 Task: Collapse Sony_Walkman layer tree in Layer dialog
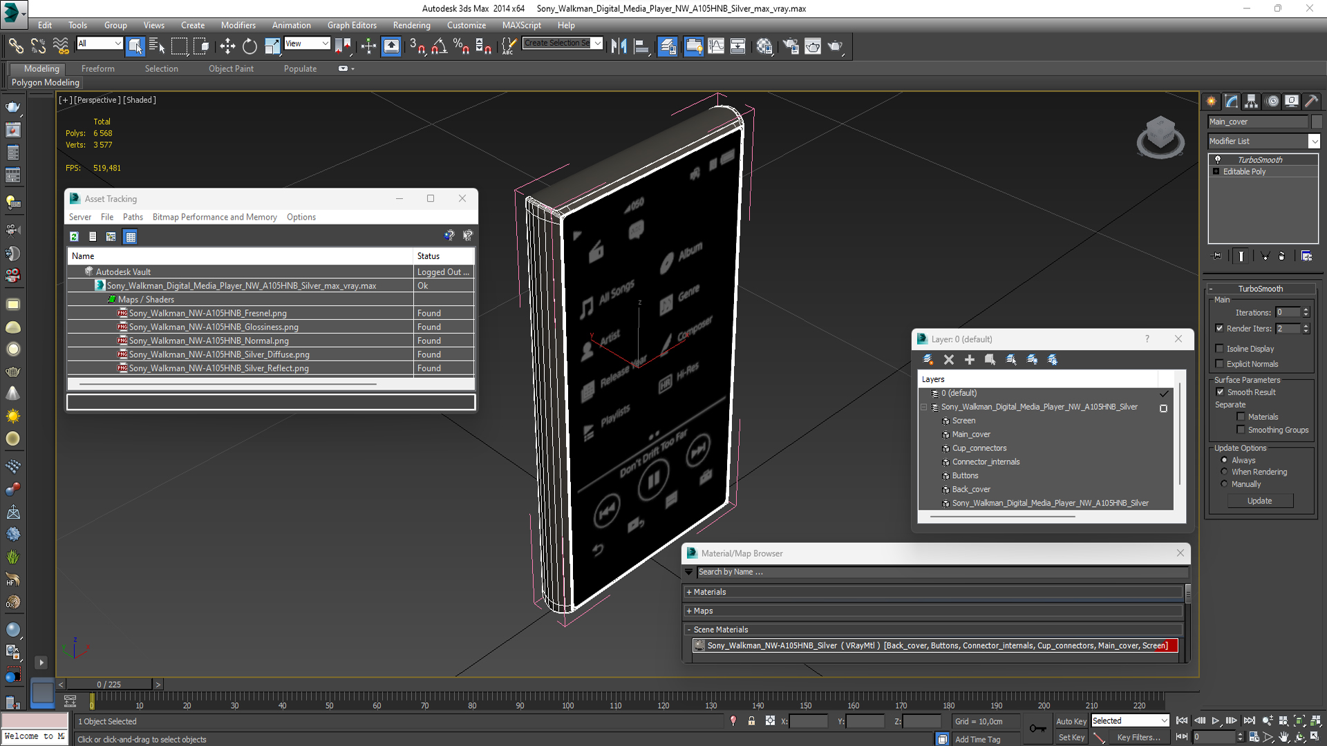(924, 407)
